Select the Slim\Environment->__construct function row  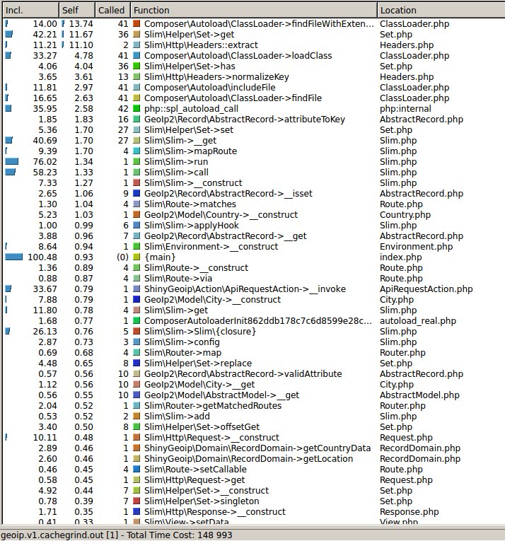click(x=254, y=247)
